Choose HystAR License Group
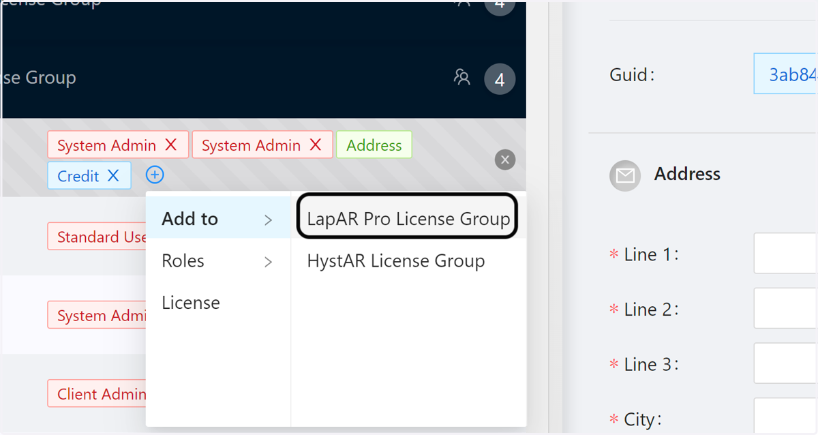 [x=408, y=261]
